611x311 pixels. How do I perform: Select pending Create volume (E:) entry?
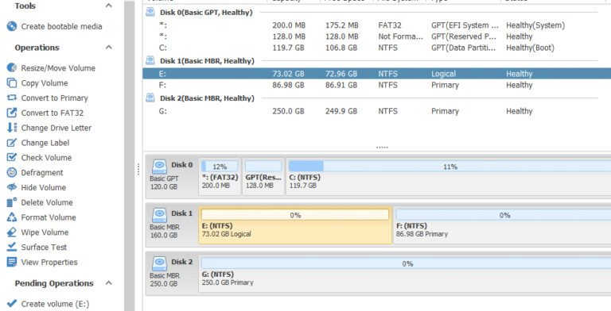coord(55,304)
